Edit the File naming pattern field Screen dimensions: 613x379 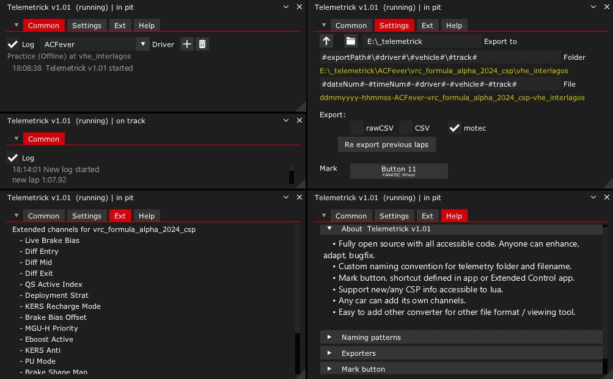[x=440, y=84]
